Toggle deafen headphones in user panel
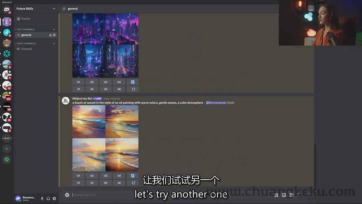362x204 pixels. coord(48,198)
